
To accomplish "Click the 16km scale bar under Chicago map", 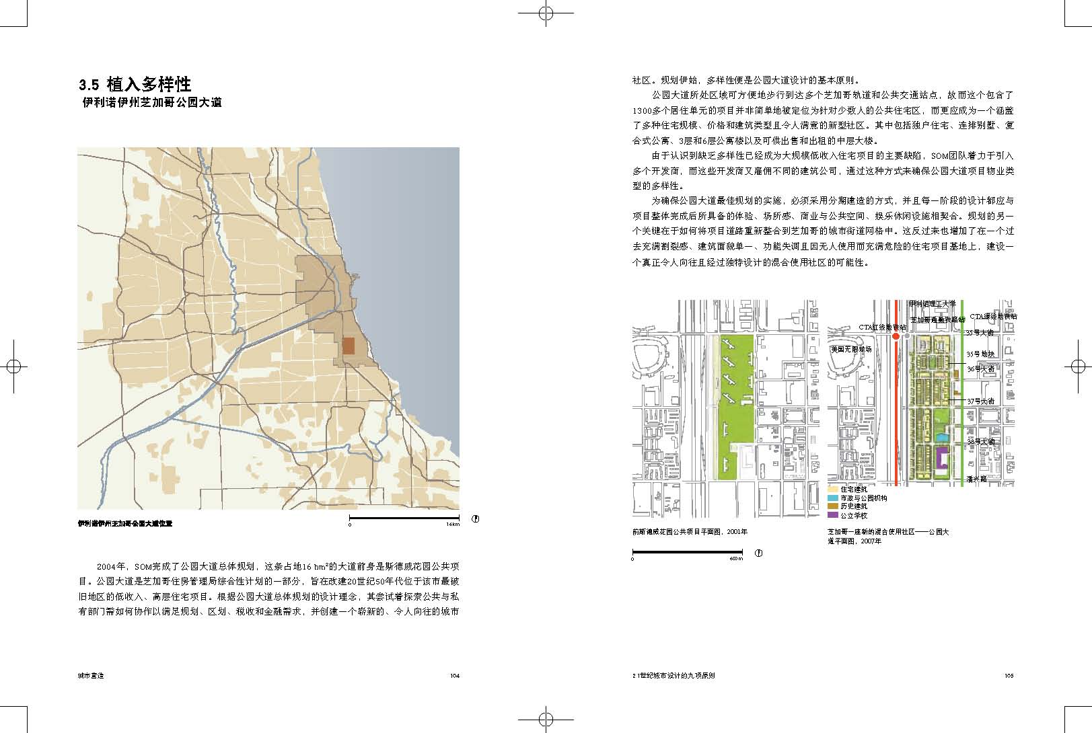I will pyautogui.click(x=404, y=518).
